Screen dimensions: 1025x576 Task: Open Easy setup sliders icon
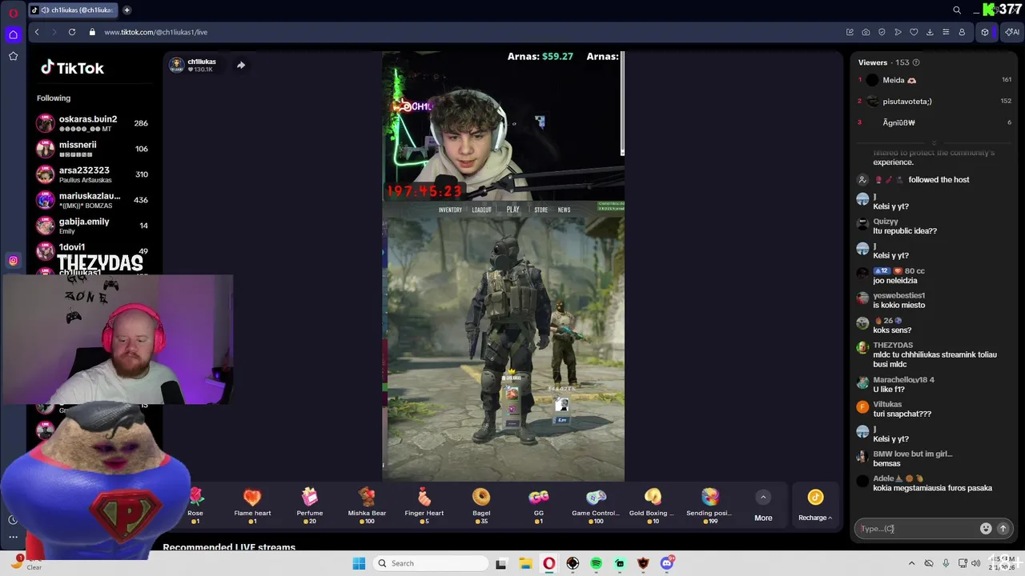(x=946, y=32)
